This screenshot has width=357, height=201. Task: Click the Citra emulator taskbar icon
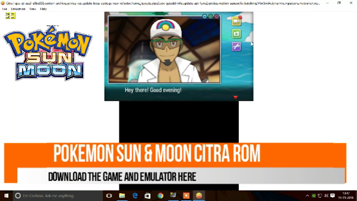click(x=199, y=195)
